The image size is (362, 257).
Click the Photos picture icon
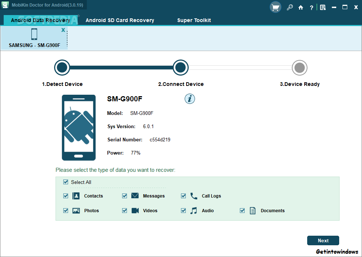(x=76, y=211)
